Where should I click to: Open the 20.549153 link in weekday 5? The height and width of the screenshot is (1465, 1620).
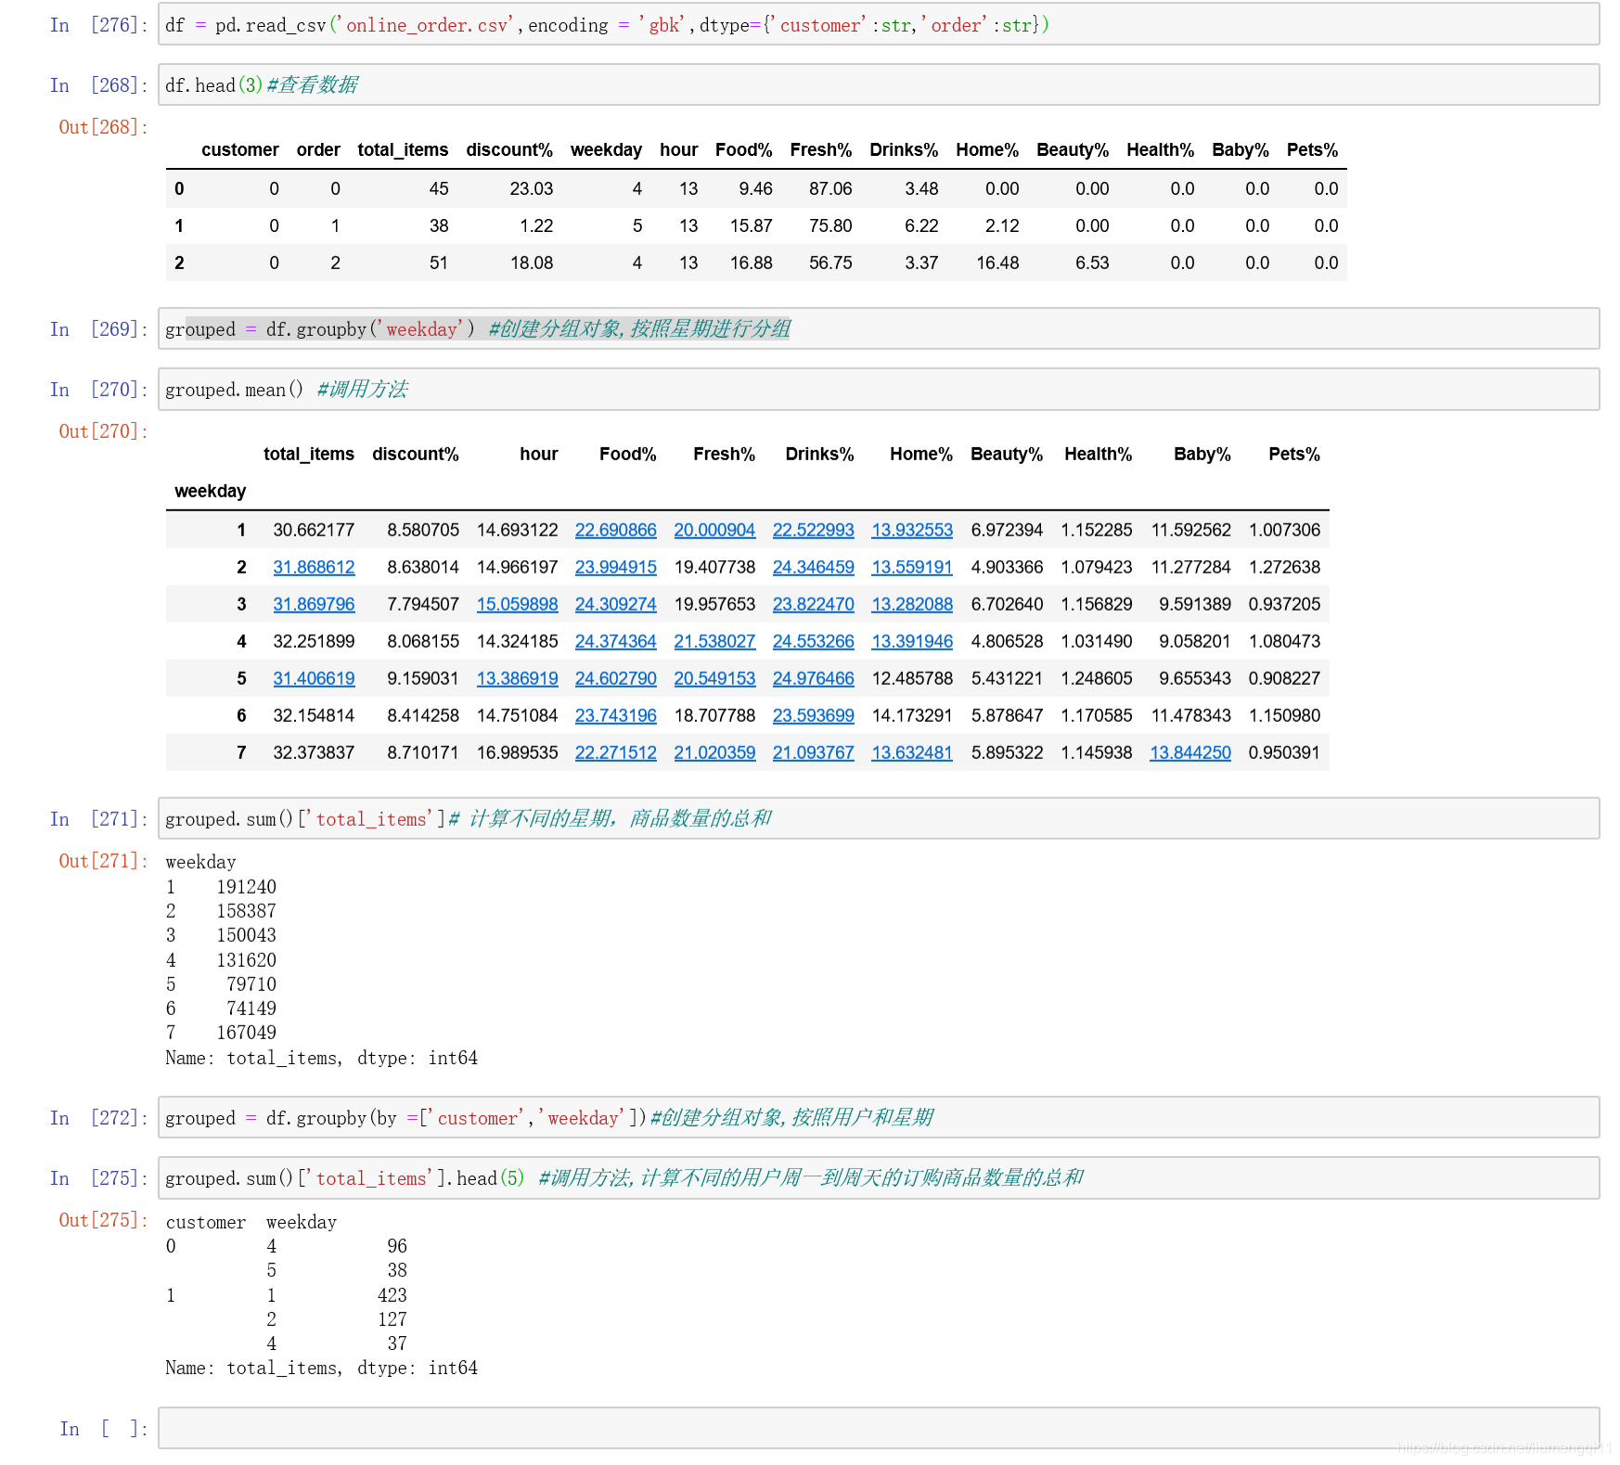click(x=714, y=678)
